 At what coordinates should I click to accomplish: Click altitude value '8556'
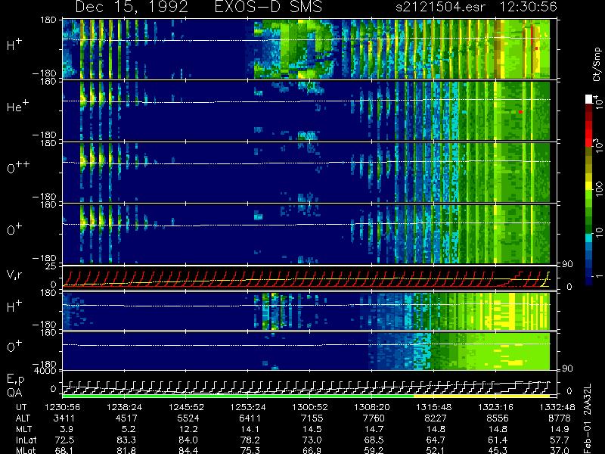(x=498, y=418)
